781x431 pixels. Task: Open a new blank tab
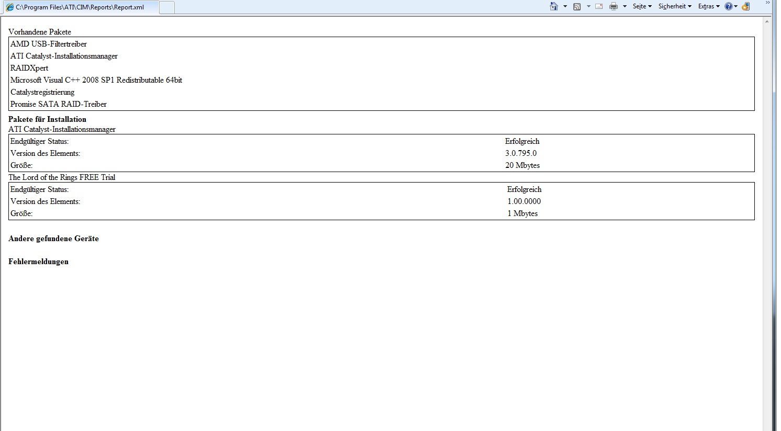[x=167, y=7]
